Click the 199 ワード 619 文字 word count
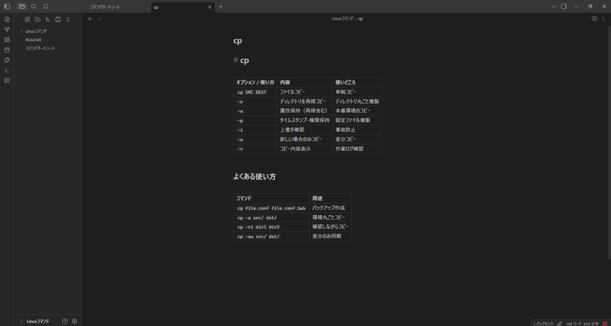611x326 pixels. pyautogui.click(x=582, y=324)
